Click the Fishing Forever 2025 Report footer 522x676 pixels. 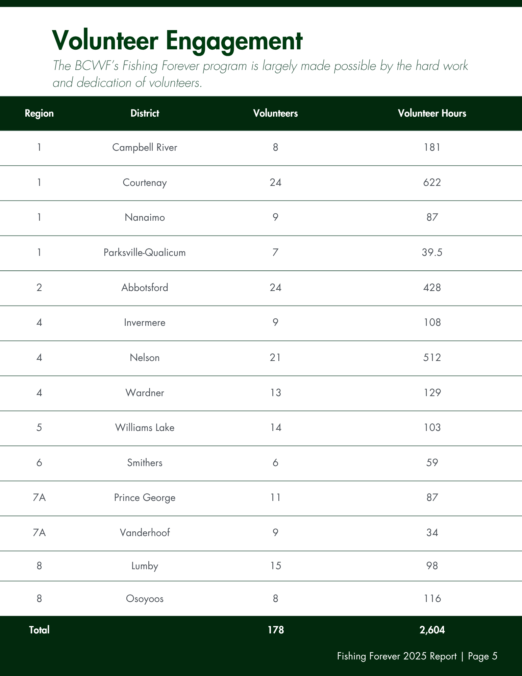(x=397, y=656)
